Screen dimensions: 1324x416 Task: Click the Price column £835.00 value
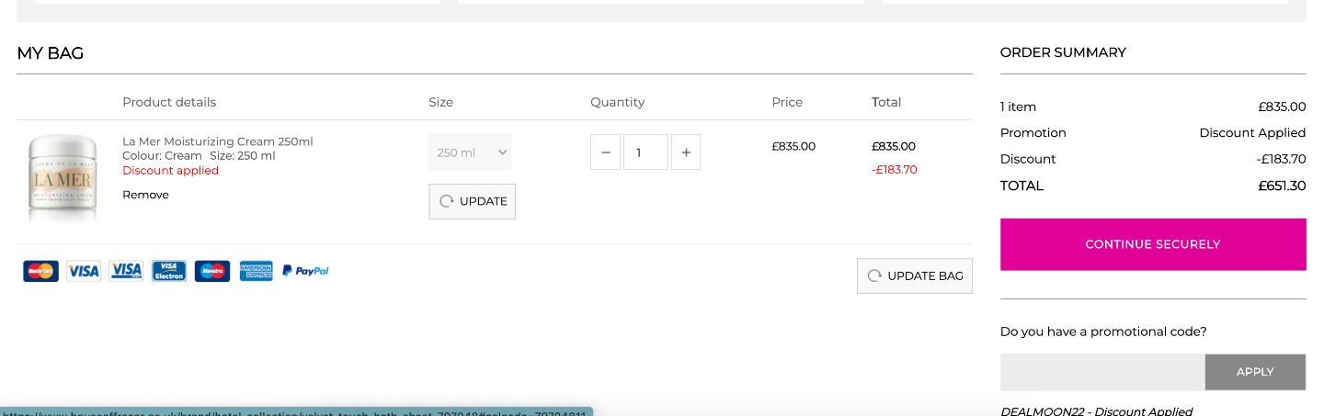pos(793,146)
